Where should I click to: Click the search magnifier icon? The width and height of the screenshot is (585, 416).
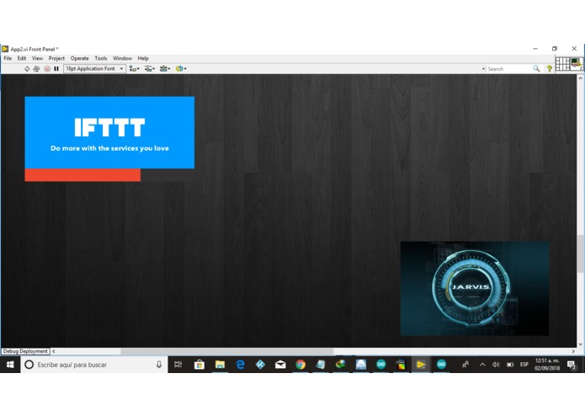tap(536, 69)
